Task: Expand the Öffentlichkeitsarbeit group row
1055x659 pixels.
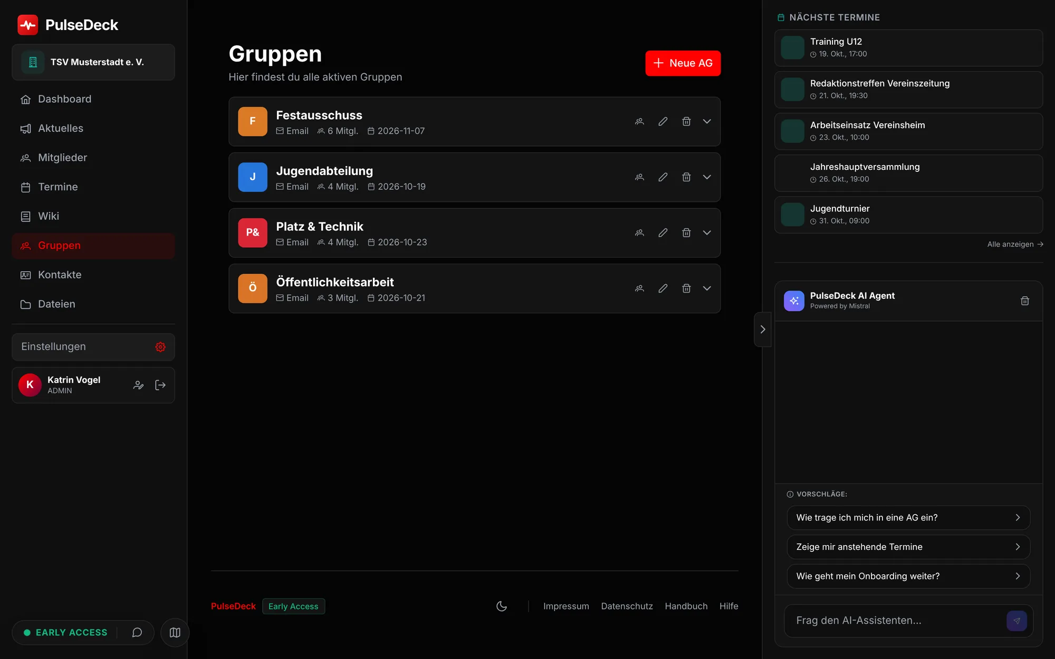Action: click(707, 288)
